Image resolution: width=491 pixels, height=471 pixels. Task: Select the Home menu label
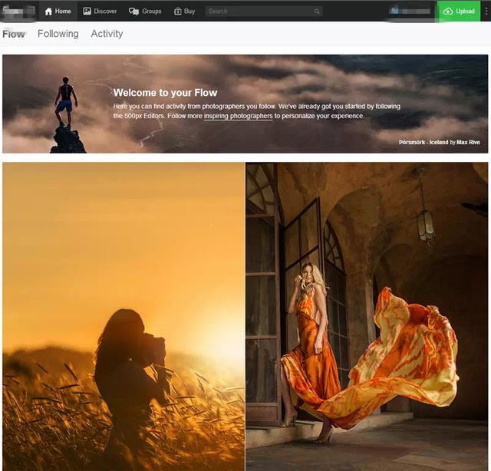pos(63,12)
